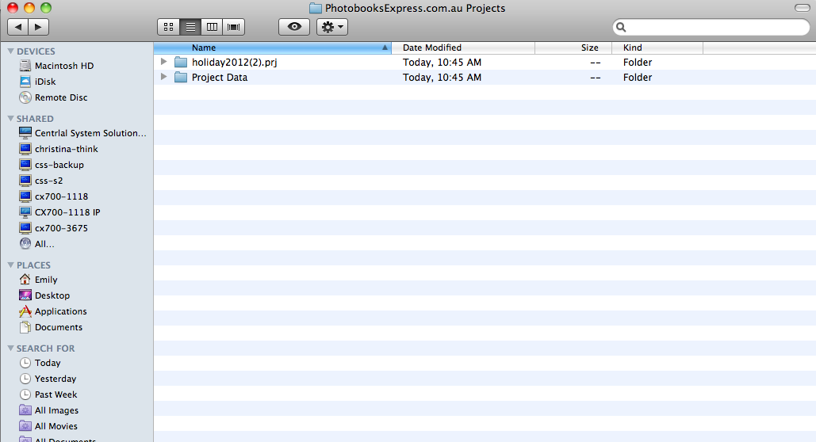The image size is (816, 442).
Task: Reverse sort order via Name arrow
Action: pyautogui.click(x=385, y=48)
